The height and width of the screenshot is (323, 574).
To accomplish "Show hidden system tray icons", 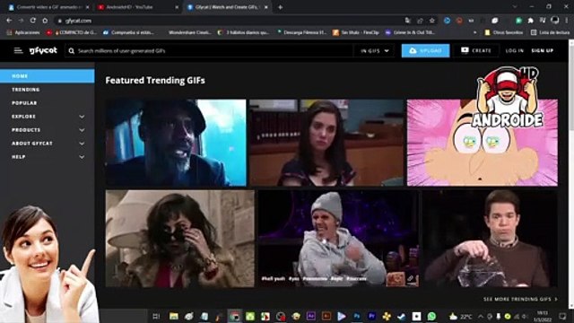I will point(481,317).
